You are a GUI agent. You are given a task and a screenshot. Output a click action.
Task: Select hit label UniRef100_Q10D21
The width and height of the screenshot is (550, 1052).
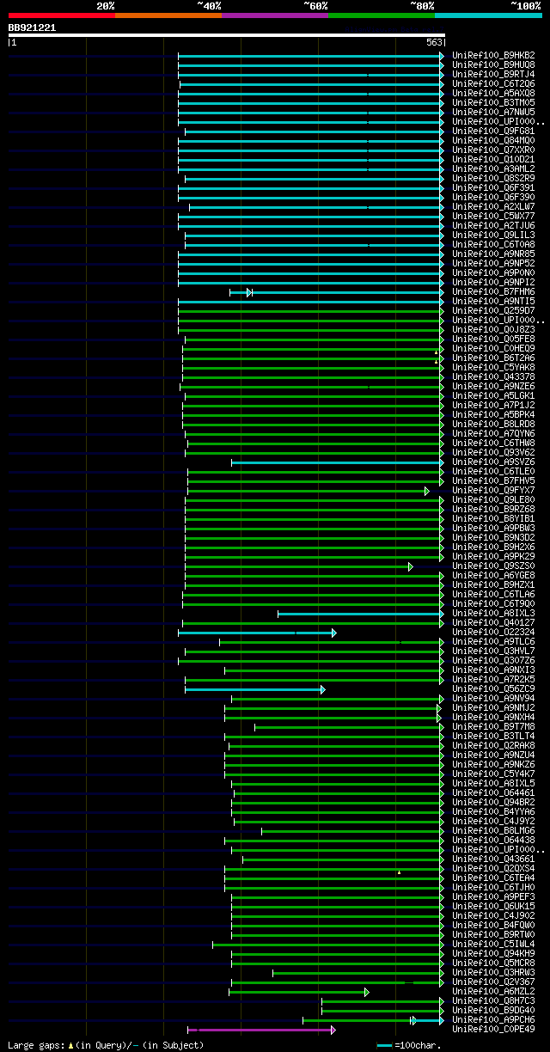tap(494, 160)
